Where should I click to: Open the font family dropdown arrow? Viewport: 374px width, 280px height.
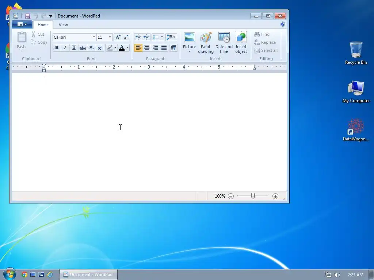point(94,37)
